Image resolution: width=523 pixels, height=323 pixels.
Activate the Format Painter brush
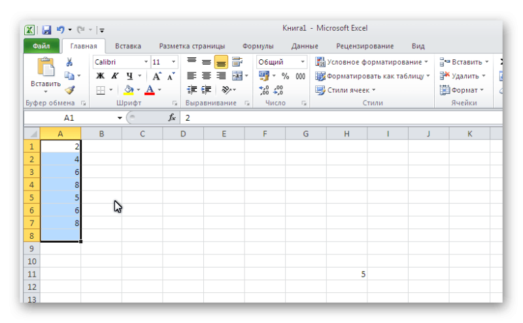coord(70,89)
